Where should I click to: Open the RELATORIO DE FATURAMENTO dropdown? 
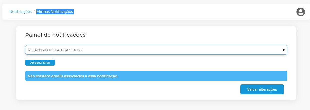point(156,50)
